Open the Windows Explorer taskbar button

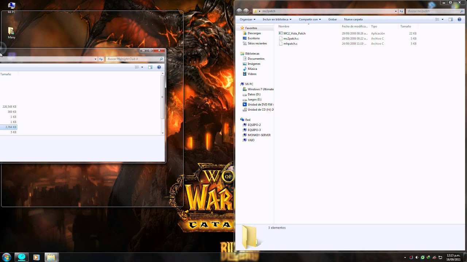point(51,257)
